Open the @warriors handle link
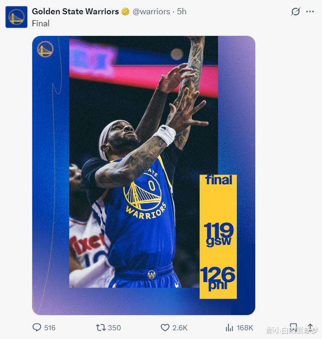Image resolution: width=322 pixels, height=339 pixels. tap(151, 12)
